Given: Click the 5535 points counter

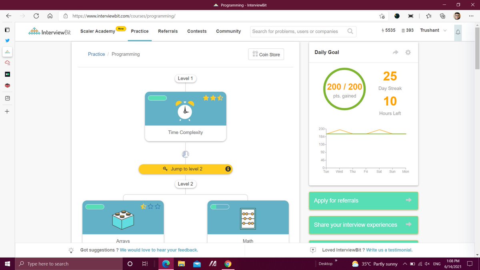Looking at the screenshot, I should pyautogui.click(x=389, y=30).
